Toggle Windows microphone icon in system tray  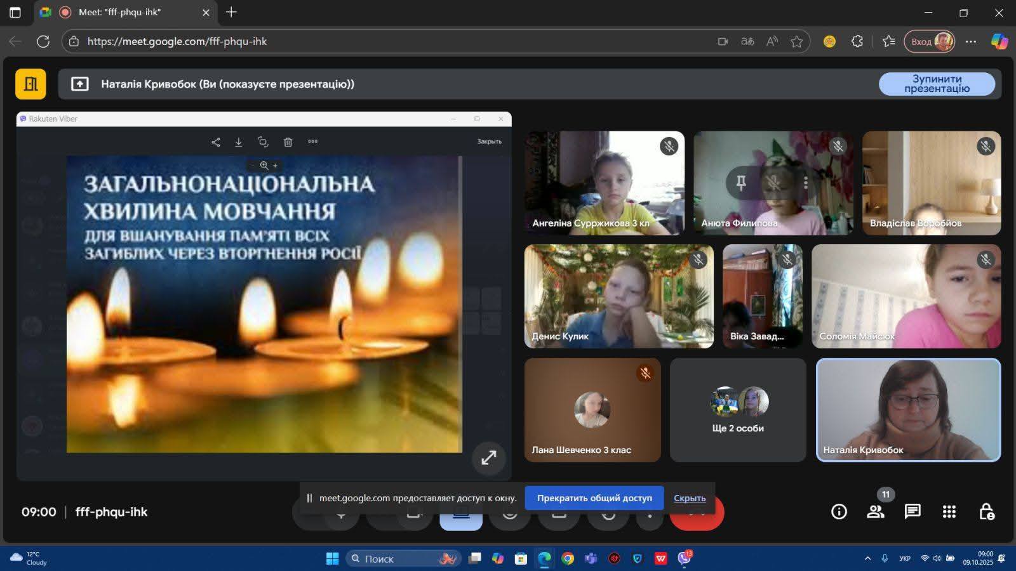click(x=885, y=558)
